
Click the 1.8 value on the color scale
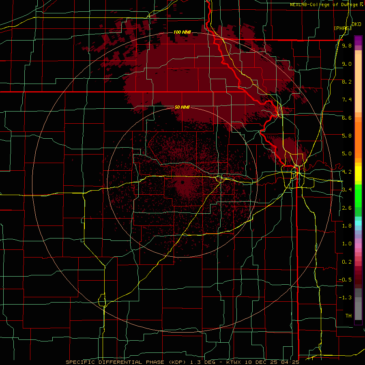(347, 226)
